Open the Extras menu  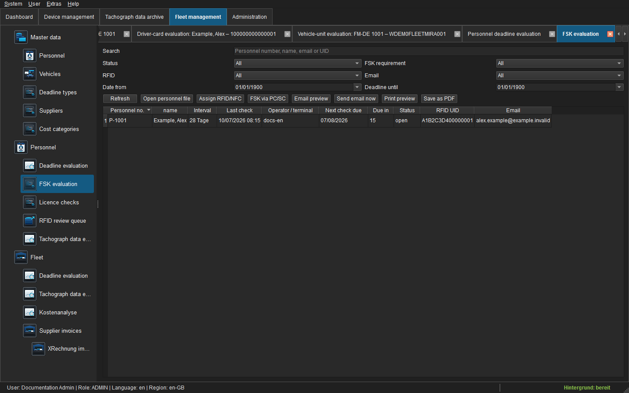54,4
